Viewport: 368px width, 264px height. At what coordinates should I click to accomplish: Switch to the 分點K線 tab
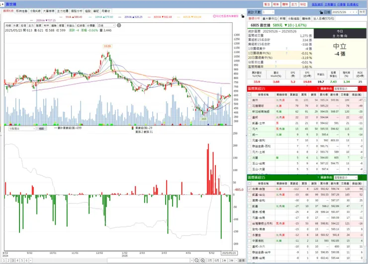(x=35, y=11)
